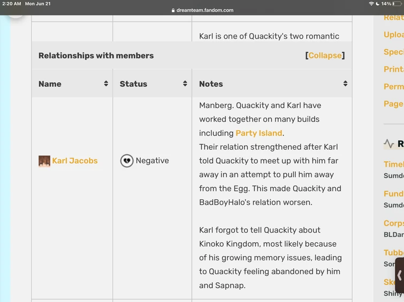Open the Party Island link
This screenshot has width=404, height=302.
[x=260, y=133]
